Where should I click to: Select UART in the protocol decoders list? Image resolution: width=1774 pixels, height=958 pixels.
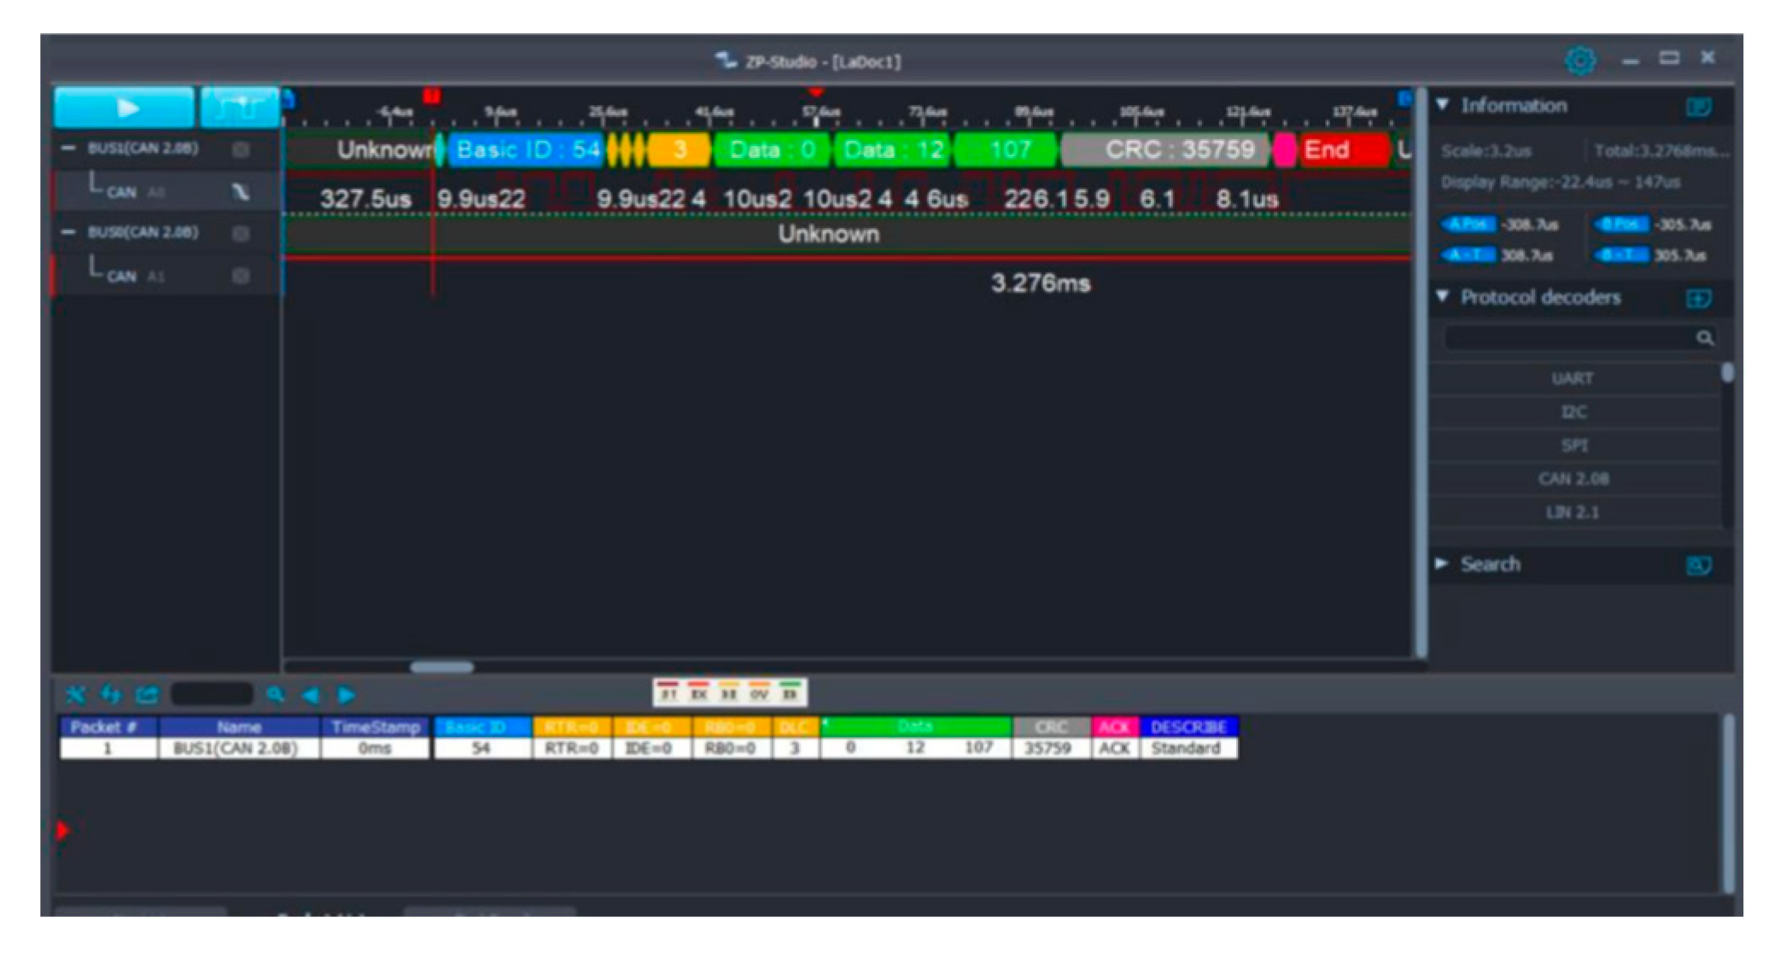click(x=1572, y=378)
